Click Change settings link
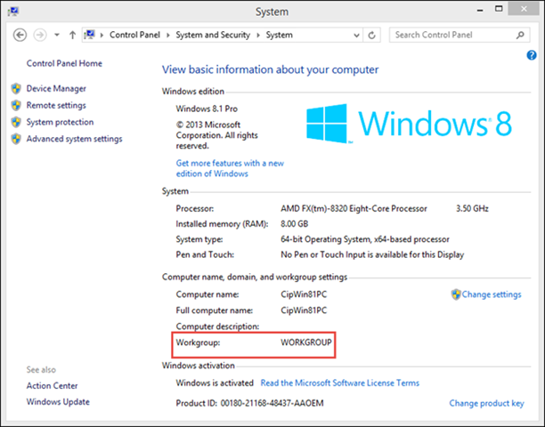Image resolution: width=545 pixels, height=427 pixels. (x=492, y=294)
